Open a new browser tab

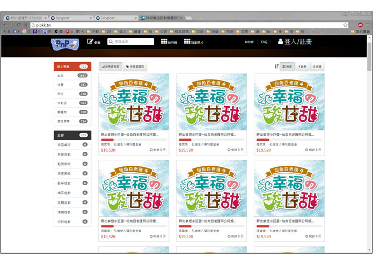tap(188, 18)
